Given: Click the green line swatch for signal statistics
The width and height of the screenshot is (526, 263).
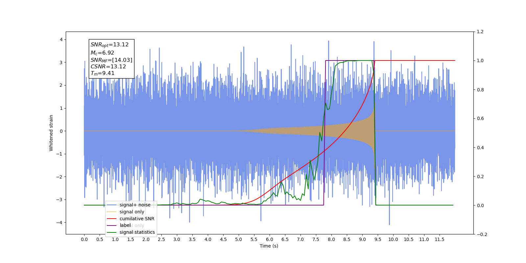Looking at the screenshot, I should [x=112, y=232].
